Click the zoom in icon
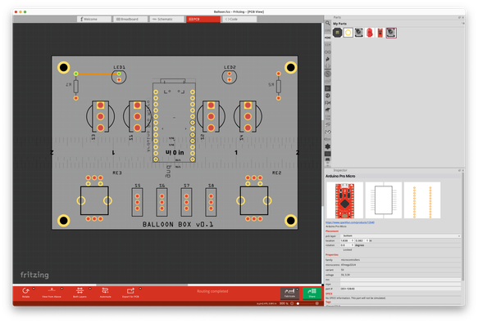 click(317, 303)
